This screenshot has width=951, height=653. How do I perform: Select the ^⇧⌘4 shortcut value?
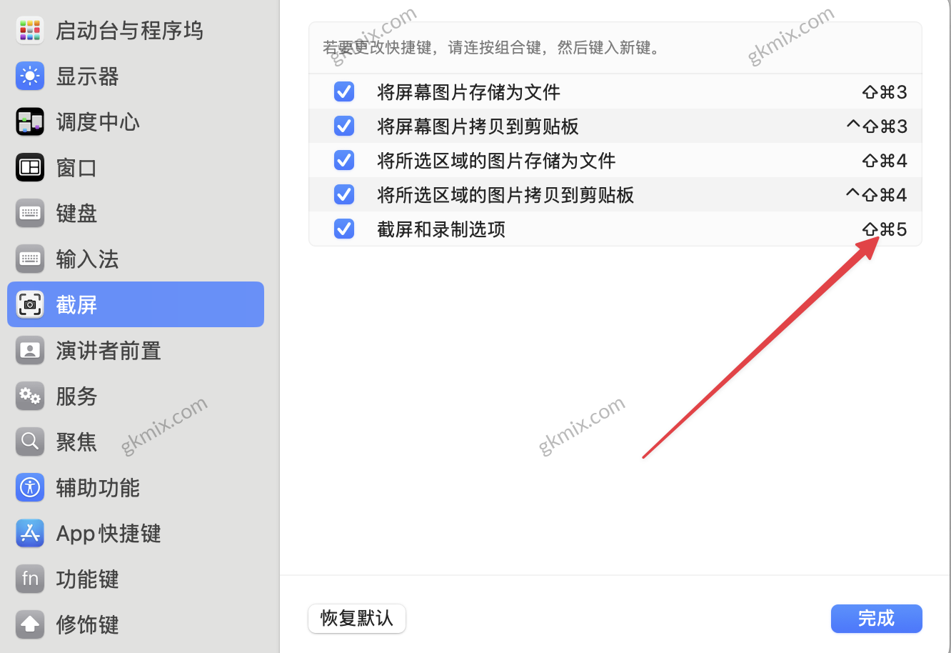877,195
